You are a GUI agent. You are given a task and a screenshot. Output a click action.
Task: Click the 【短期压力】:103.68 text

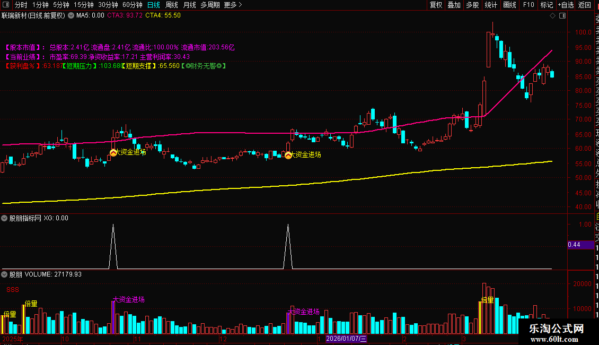click(x=91, y=66)
